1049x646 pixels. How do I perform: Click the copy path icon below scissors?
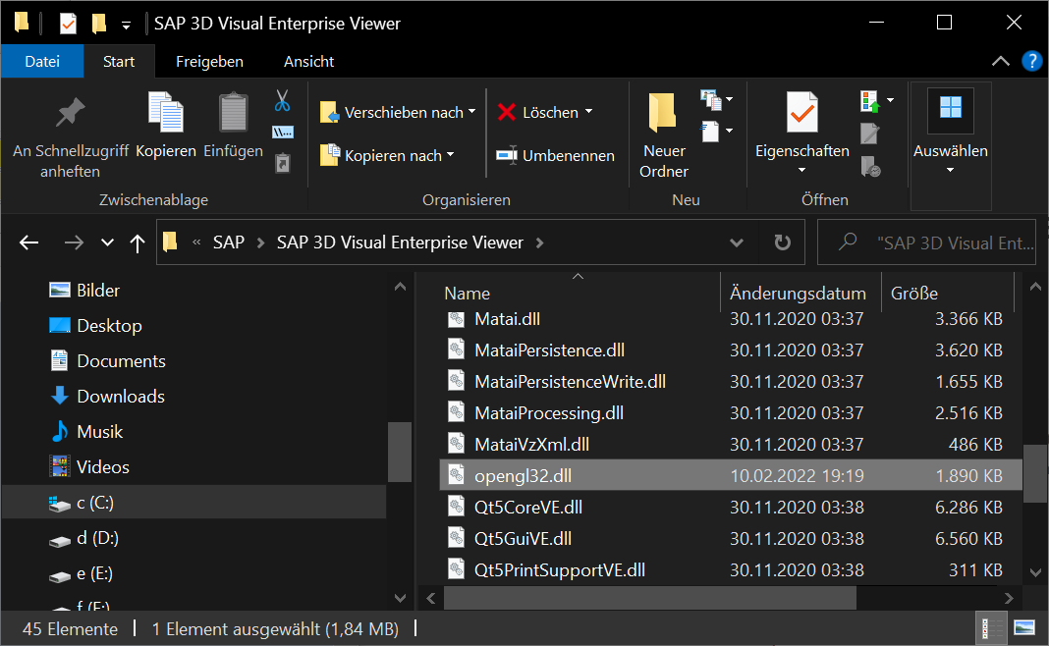pos(282,132)
